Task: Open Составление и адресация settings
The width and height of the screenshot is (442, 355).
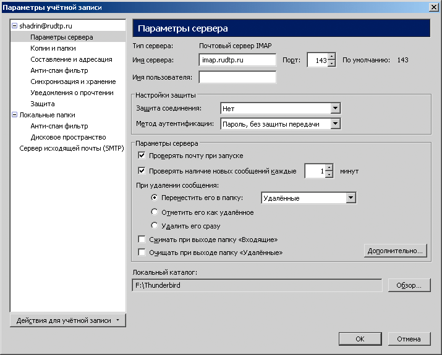Action: (x=71, y=59)
